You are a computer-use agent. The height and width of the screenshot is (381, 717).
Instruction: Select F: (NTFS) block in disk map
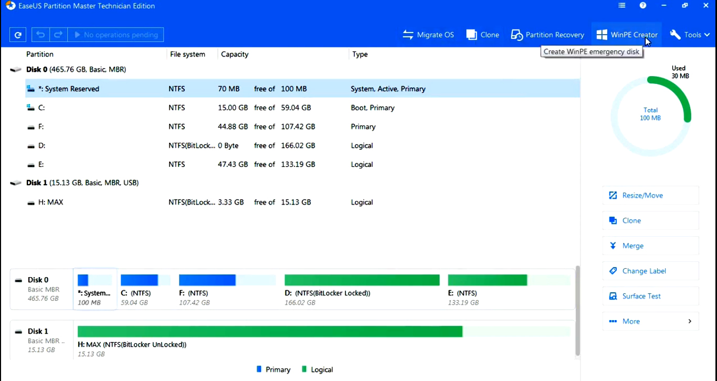(x=227, y=290)
